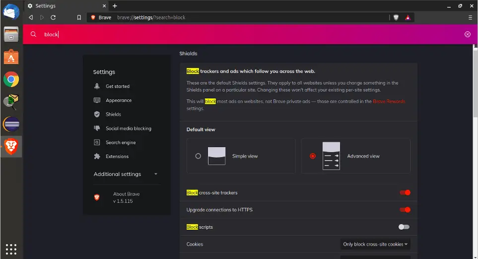Show applications grid in the dock
This screenshot has height=259, width=478.
11,249
